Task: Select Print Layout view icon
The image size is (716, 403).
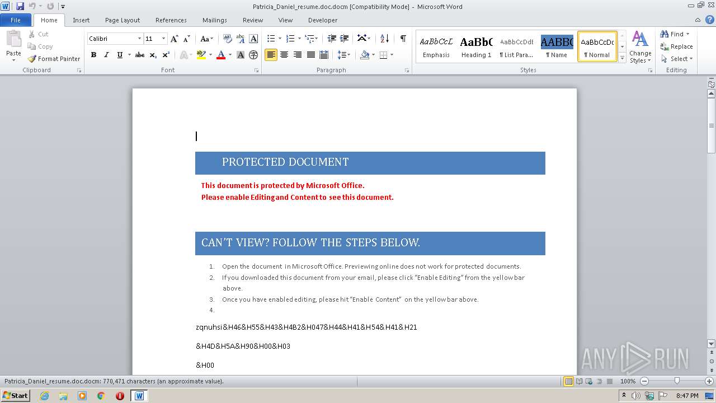Action: pyautogui.click(x=568, y=381)
